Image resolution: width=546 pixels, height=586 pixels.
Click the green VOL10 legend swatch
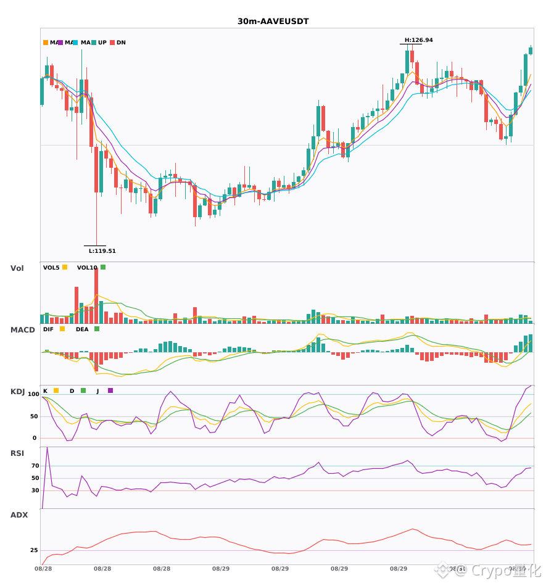[103, 267]
